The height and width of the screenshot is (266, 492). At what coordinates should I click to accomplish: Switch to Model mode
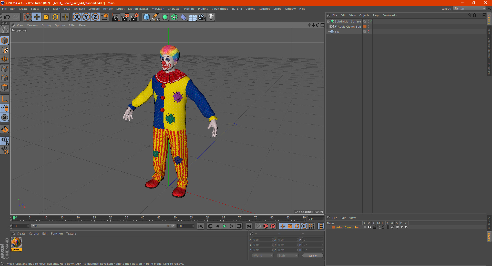coord(5,41)
